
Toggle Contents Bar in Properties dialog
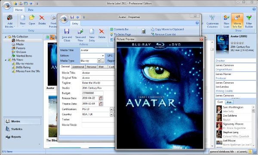pos(120,29)
